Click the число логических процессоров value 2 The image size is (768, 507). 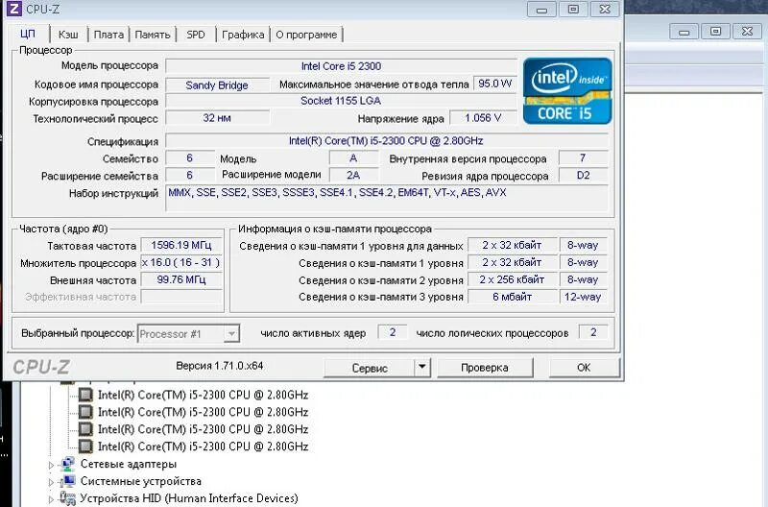point(593,332)
